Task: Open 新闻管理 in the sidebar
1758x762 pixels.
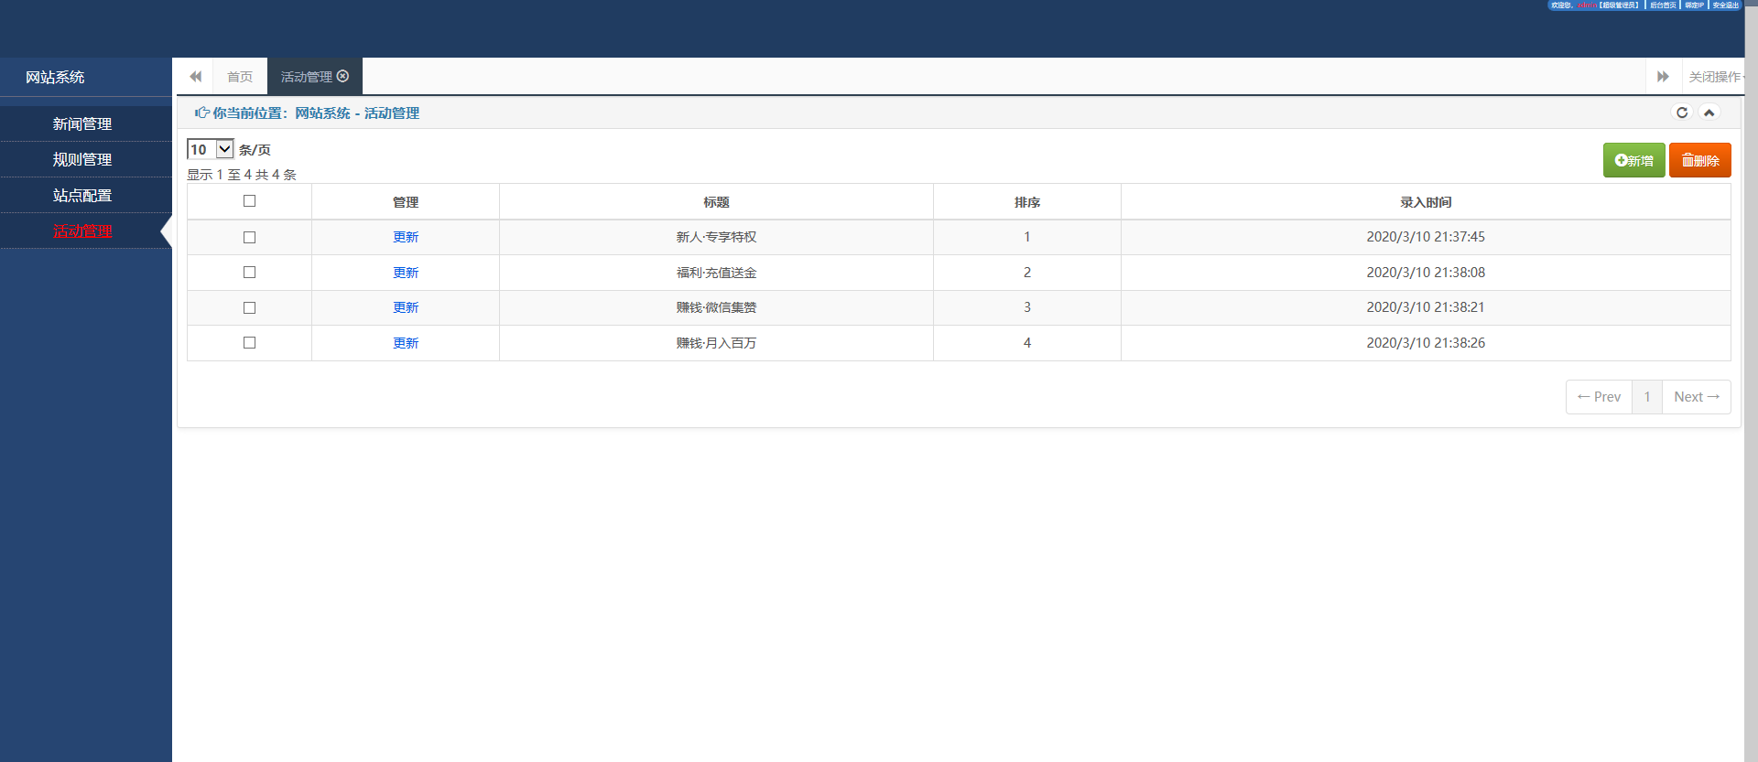Action: pyautogui.click(x=82, y=123)
